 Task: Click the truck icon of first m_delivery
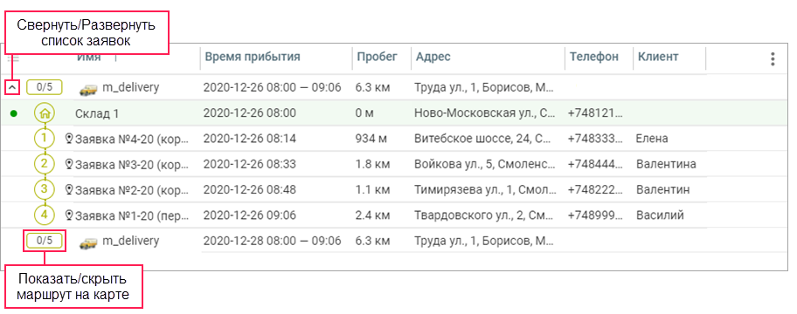[88, 89]
